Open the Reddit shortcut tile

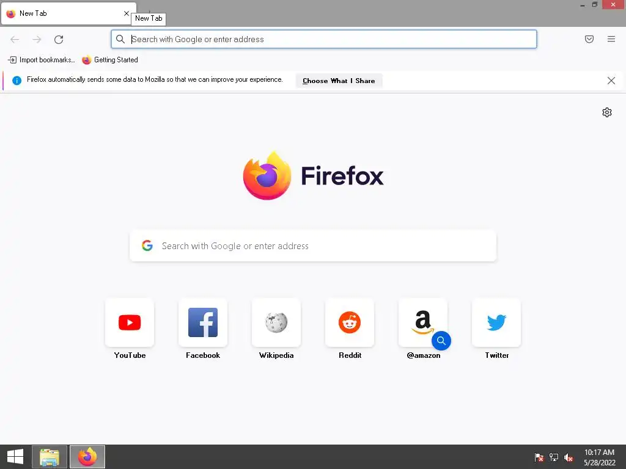[x=350, y=322]
